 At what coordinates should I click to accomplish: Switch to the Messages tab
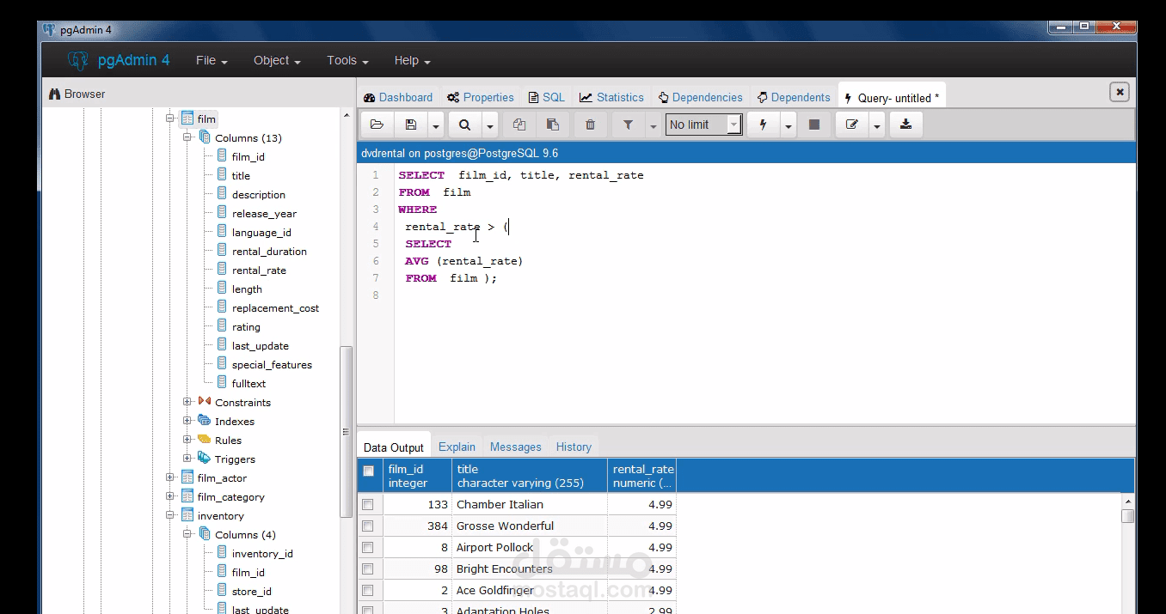click(x=515, y=447)
